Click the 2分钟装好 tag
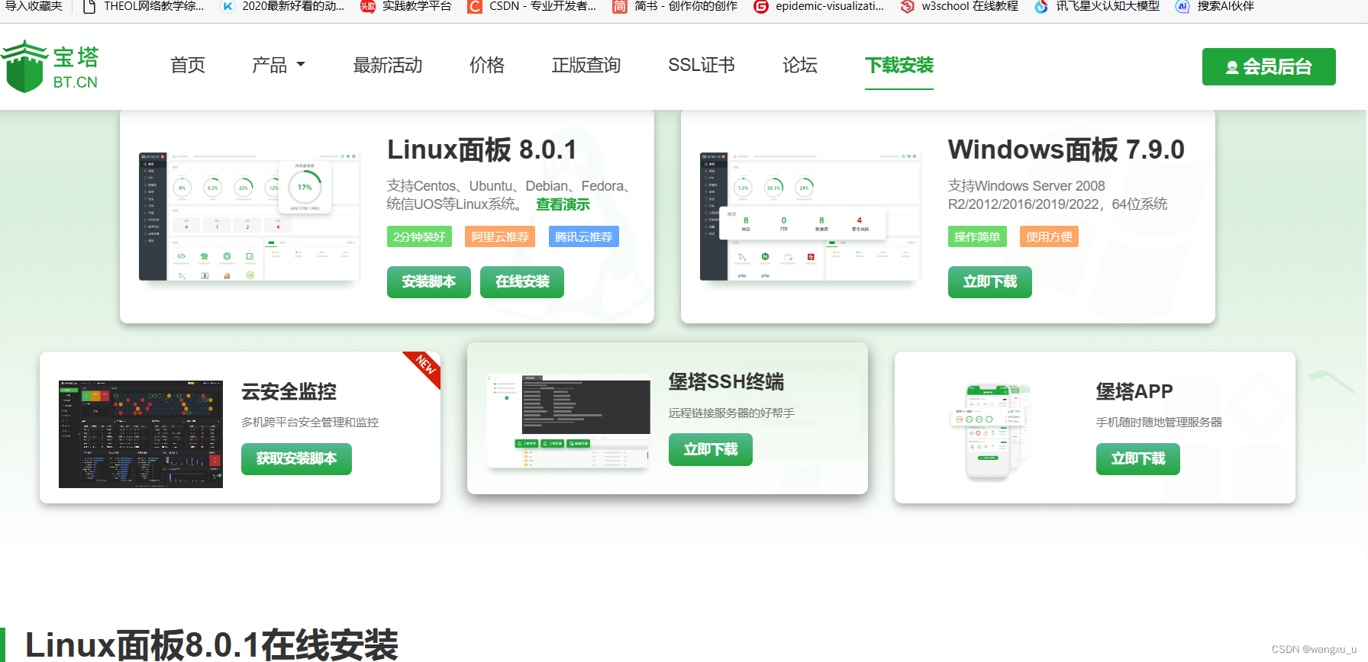 419,236
